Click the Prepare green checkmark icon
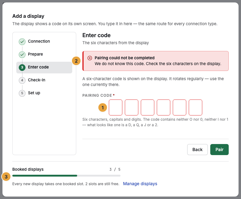Viewport: 241px width, 199px height. (x=22, y=55)
